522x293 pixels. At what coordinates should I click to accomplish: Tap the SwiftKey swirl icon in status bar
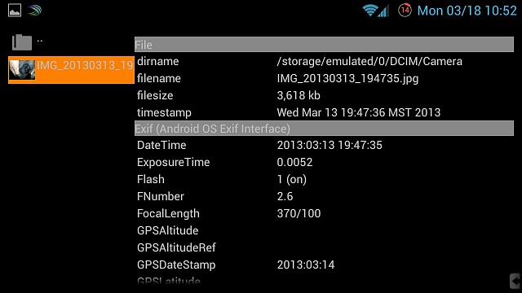click(x=34, y=11)
